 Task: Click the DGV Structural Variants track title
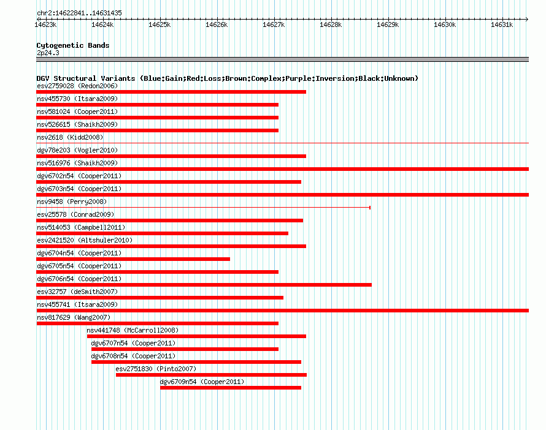227,78
